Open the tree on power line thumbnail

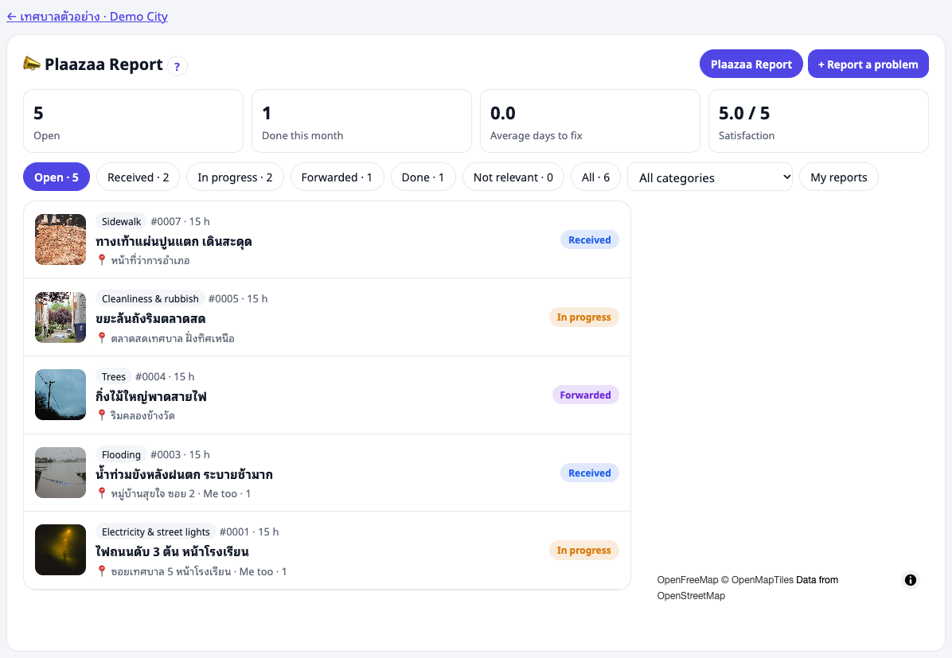(x=60, y=395)
